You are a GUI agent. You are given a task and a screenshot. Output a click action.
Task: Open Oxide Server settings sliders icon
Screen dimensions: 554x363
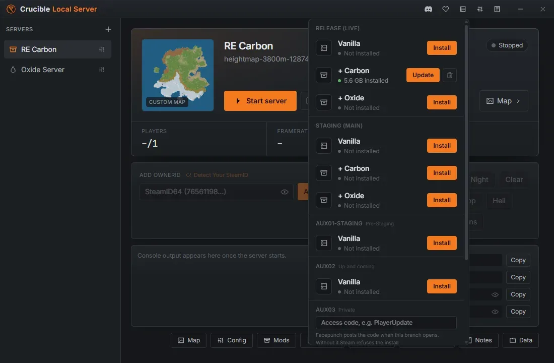102,70
